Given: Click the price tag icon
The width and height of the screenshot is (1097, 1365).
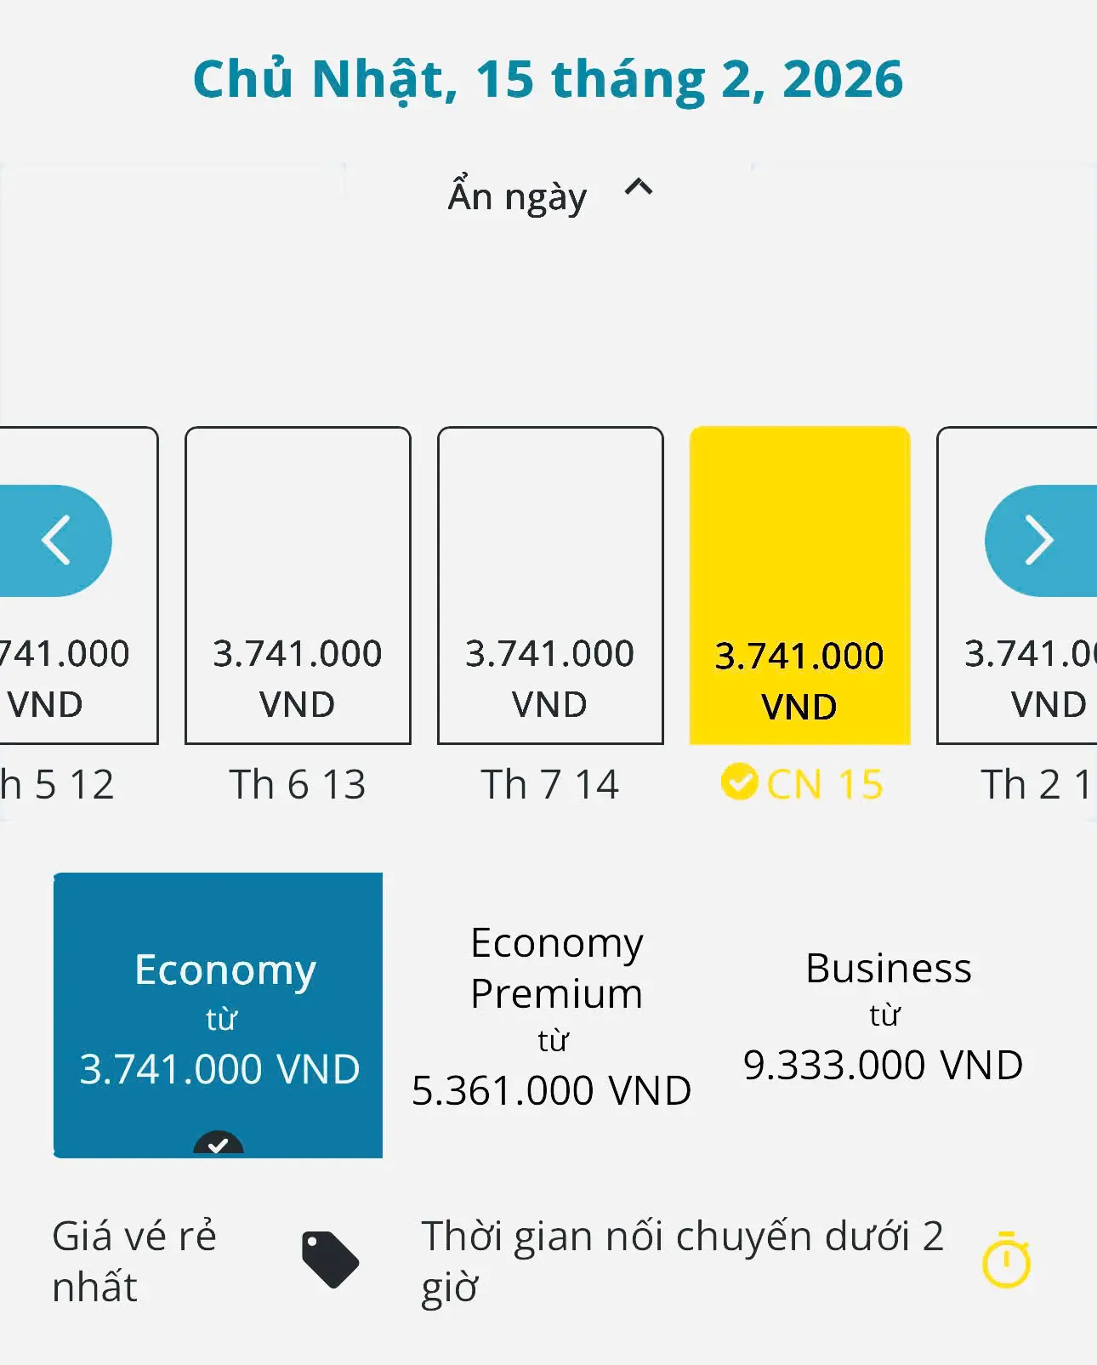Looking at the screenshot, I should click(330, 1260).
